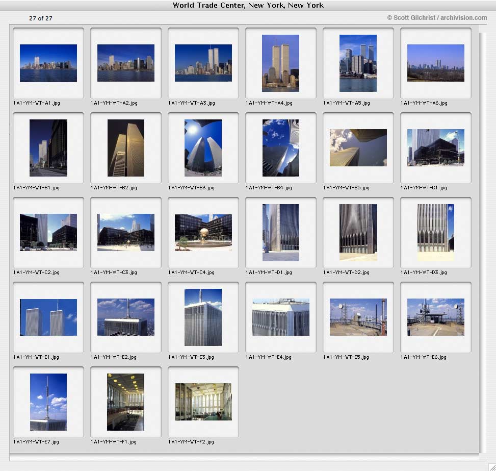Select thumbnail 1A1-YM-WT-D1.jpg
This screenshot has height=471, width=496.
click(x=281, y=233)
